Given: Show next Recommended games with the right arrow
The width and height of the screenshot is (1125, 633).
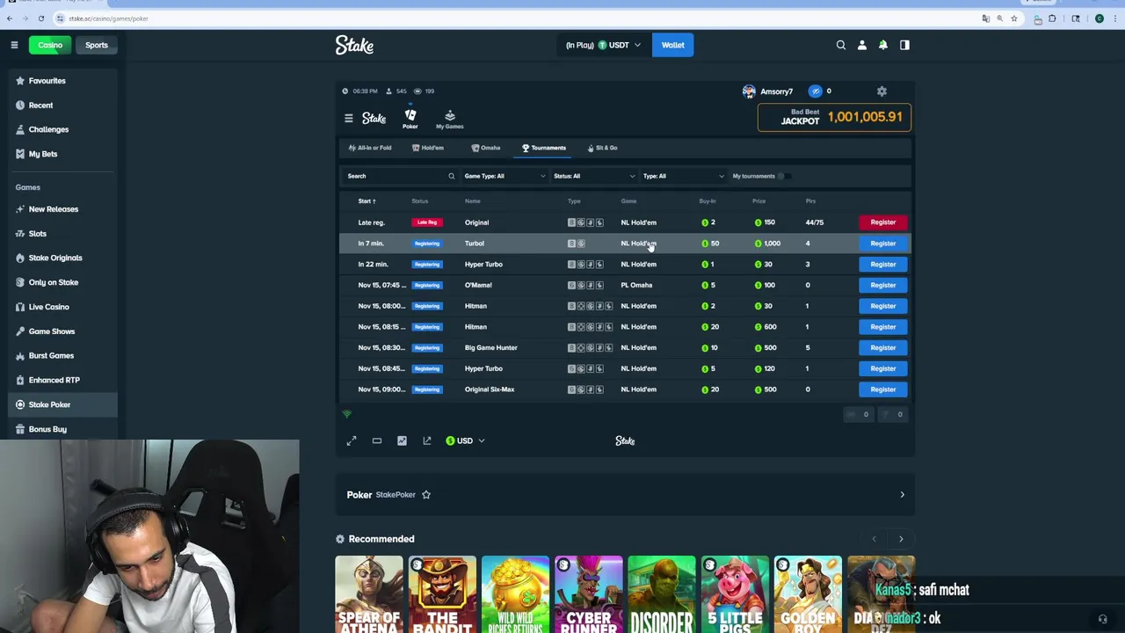Looking at the screenshot, I should [901, 539].
